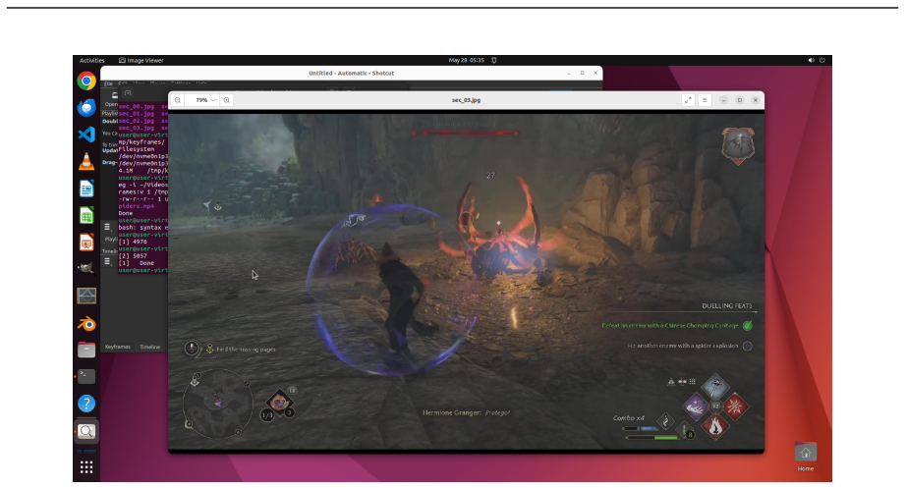The width and height of the screenshot is (905, 488).
Task: Zoom in using the magnifier plus icon
Action: pyautogui.click(x=227, y=100)
